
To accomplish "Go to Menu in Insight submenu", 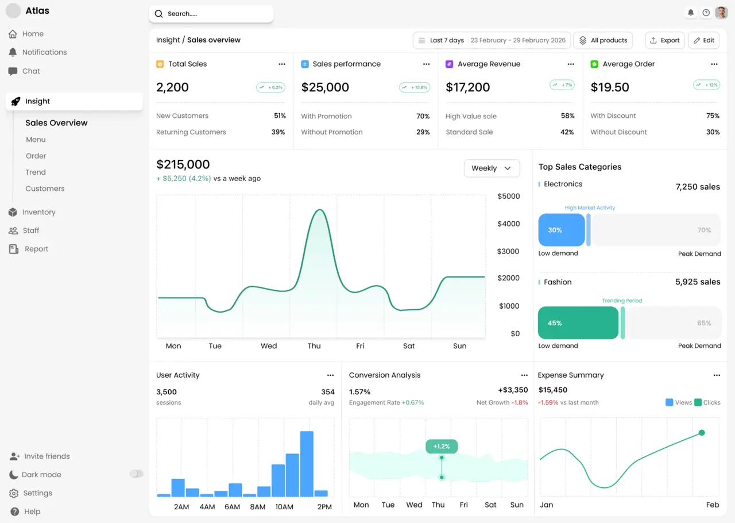I will (x=36, y=140).
